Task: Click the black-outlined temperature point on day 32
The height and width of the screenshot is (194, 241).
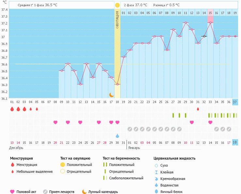Action: pyautogui.click(x=204, y=36)
